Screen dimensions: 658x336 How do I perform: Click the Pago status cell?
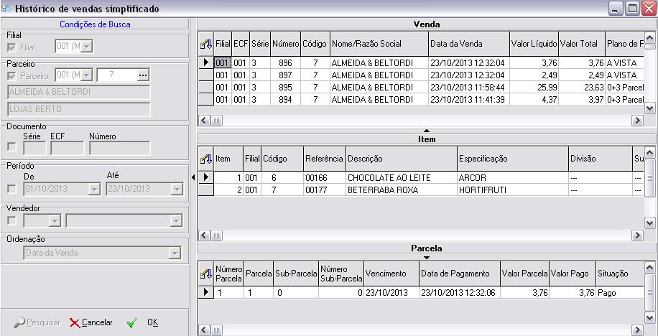pyautogui.click(x=619, y=292)
